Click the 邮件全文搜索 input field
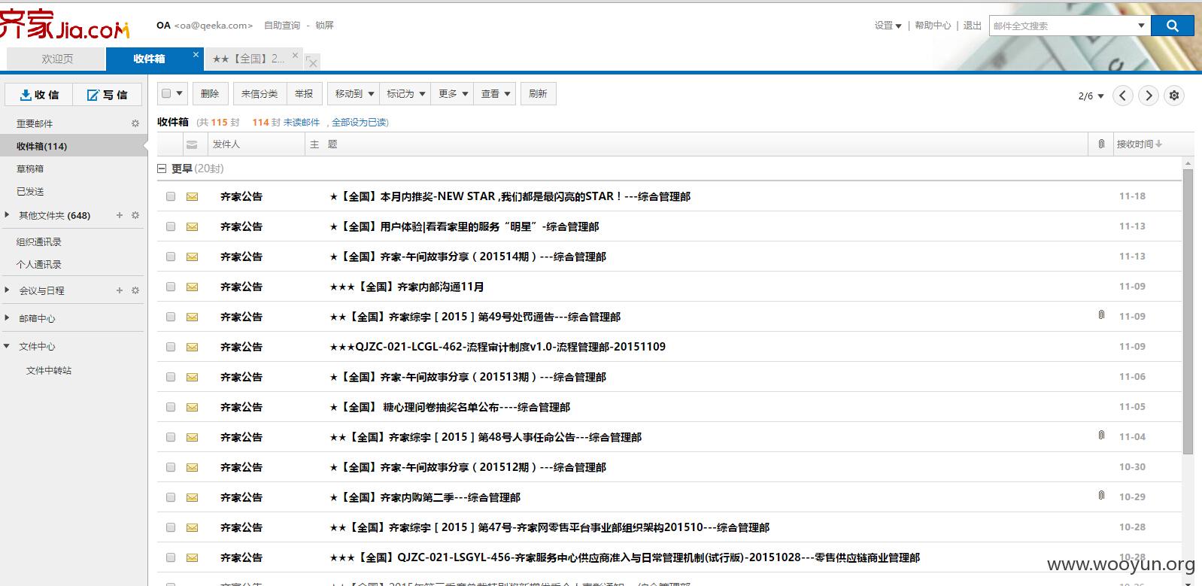This screenshot has height=586, width=1202. click(1061, 26)
